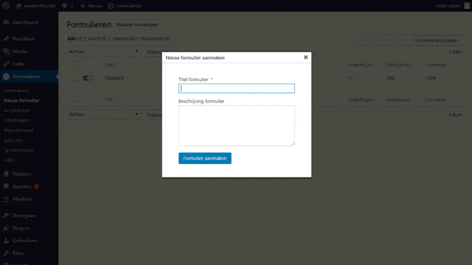
Task: Click the red Reacties notification badge
Action: coord(36,186)
